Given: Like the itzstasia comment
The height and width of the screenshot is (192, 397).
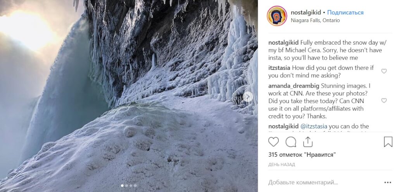Looking at the screenshot, I should [x=384, y=71].
